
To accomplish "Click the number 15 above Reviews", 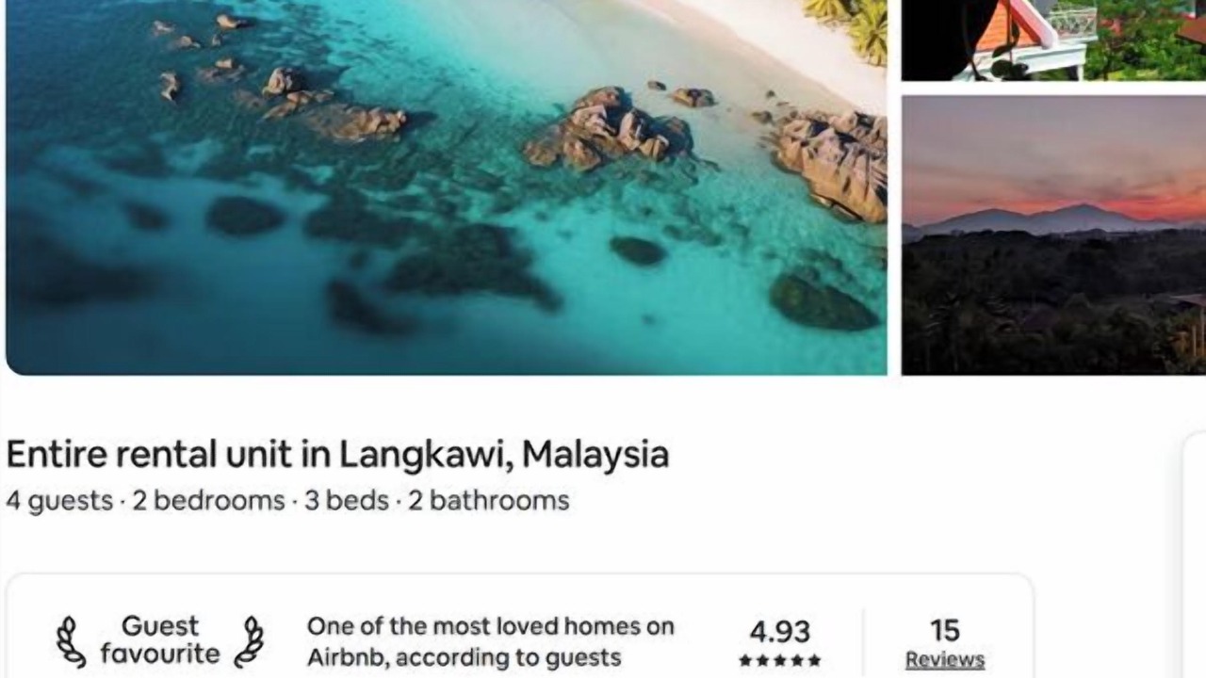I will [x=945, y=630].
